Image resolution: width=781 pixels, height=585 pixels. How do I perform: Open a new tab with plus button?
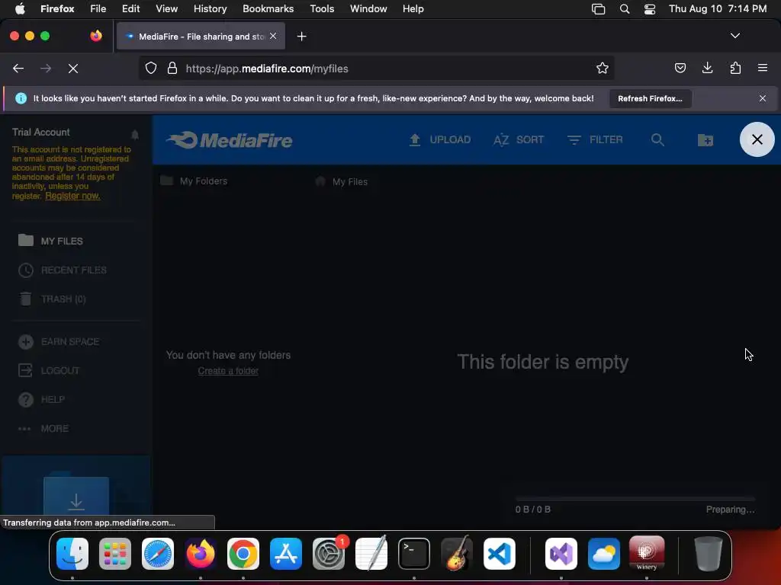[x=301, y=37]
